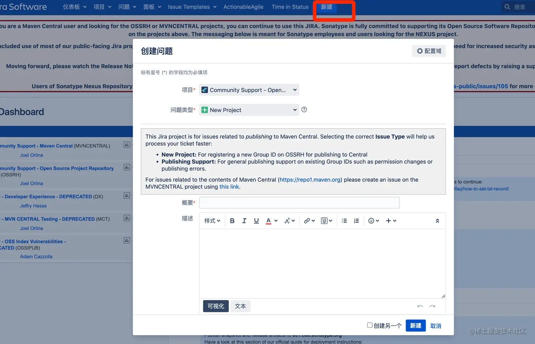Viewport: 535px width, 344px height.
Task: Insert a bulleted list
Action: coord(344,221)
